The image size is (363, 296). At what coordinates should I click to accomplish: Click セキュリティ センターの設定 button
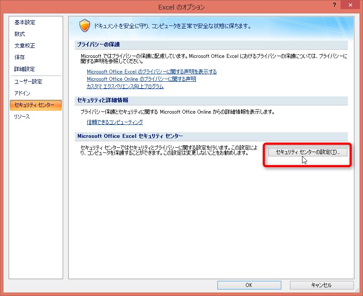tap(308, 152)
